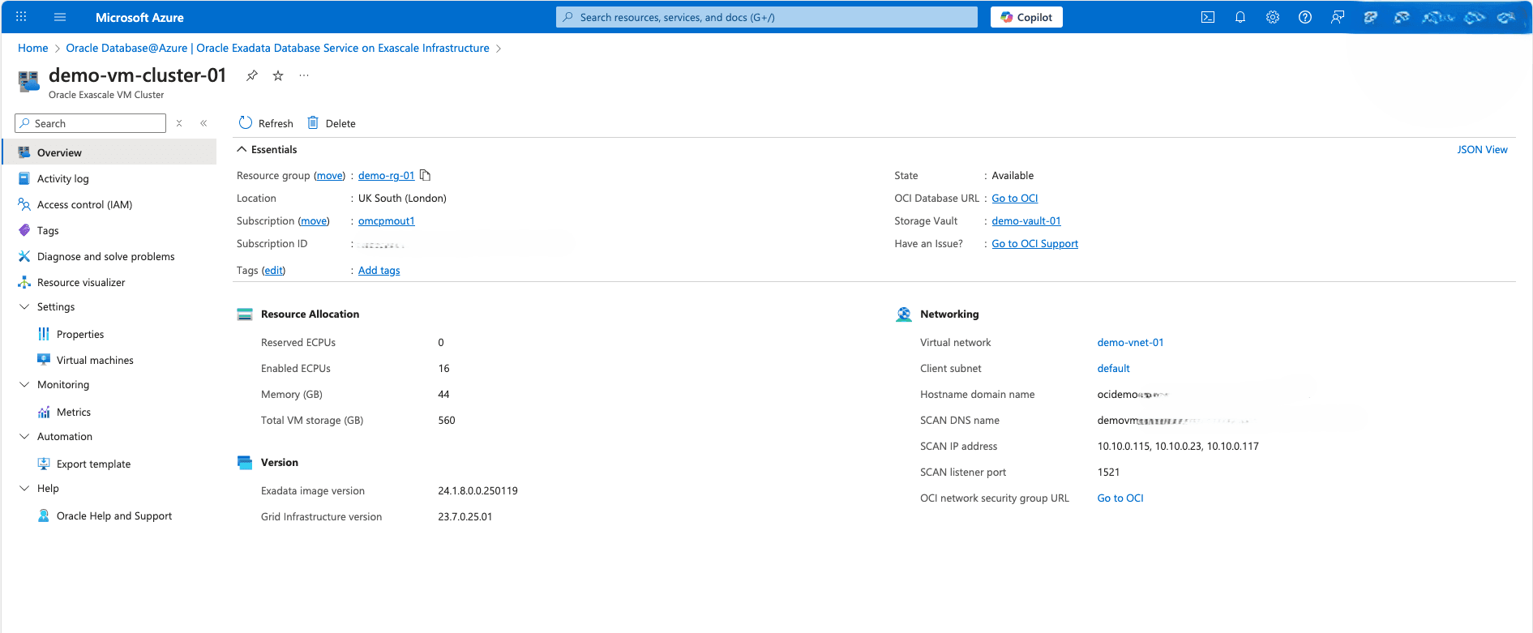The width and height of the screenshot is (1533, 633).
Task: Open the portal hamburger menu
Action: point(60,17)
